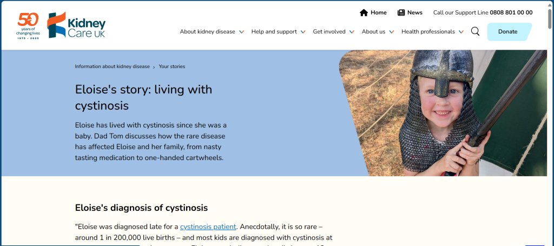Open the About kidney disease menu
The width and height of the screenshot is (554, 246).
(207, 31)
